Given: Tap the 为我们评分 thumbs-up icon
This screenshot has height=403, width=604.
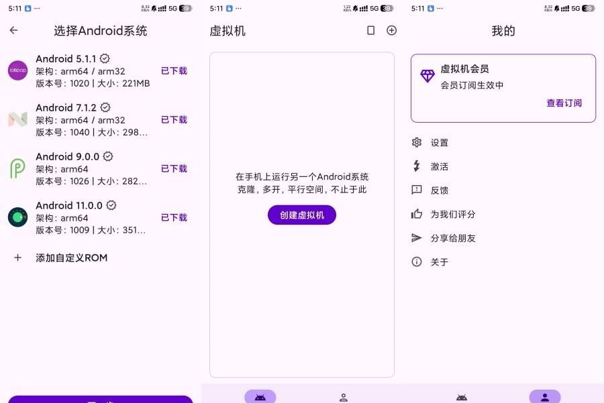Looking at the screenshot, I should (x=416, y=214).
